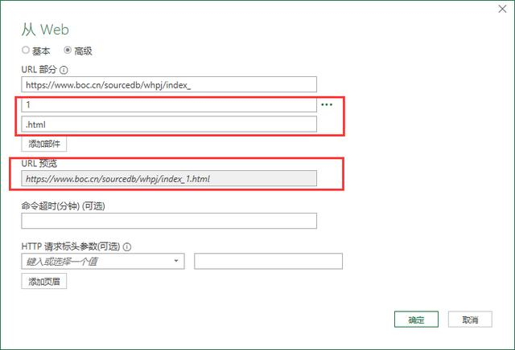515x350 pixels.
Task: Select the 基本 radio button
Action: pyautogui.click(x=26, y=50)
